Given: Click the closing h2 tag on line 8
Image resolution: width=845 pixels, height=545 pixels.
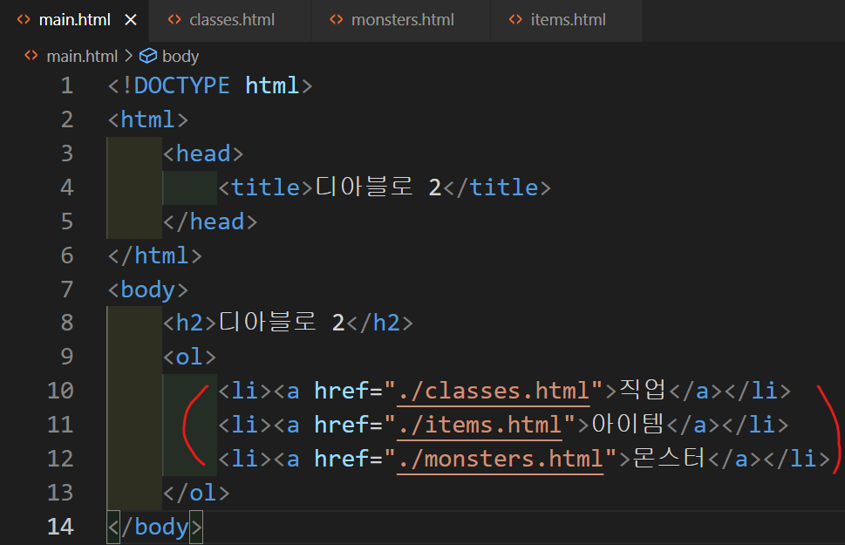Looking at the screenshot, I should point(380,323).
